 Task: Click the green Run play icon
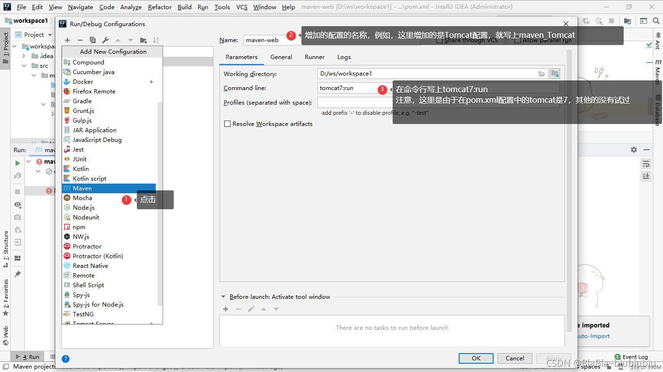point(17,163)
